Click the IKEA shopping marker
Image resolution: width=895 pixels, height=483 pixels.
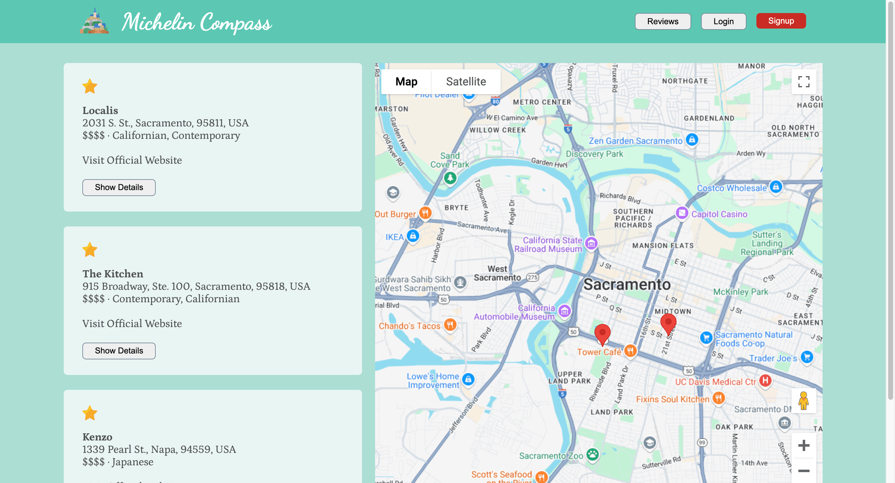click(x=413, y=236)
